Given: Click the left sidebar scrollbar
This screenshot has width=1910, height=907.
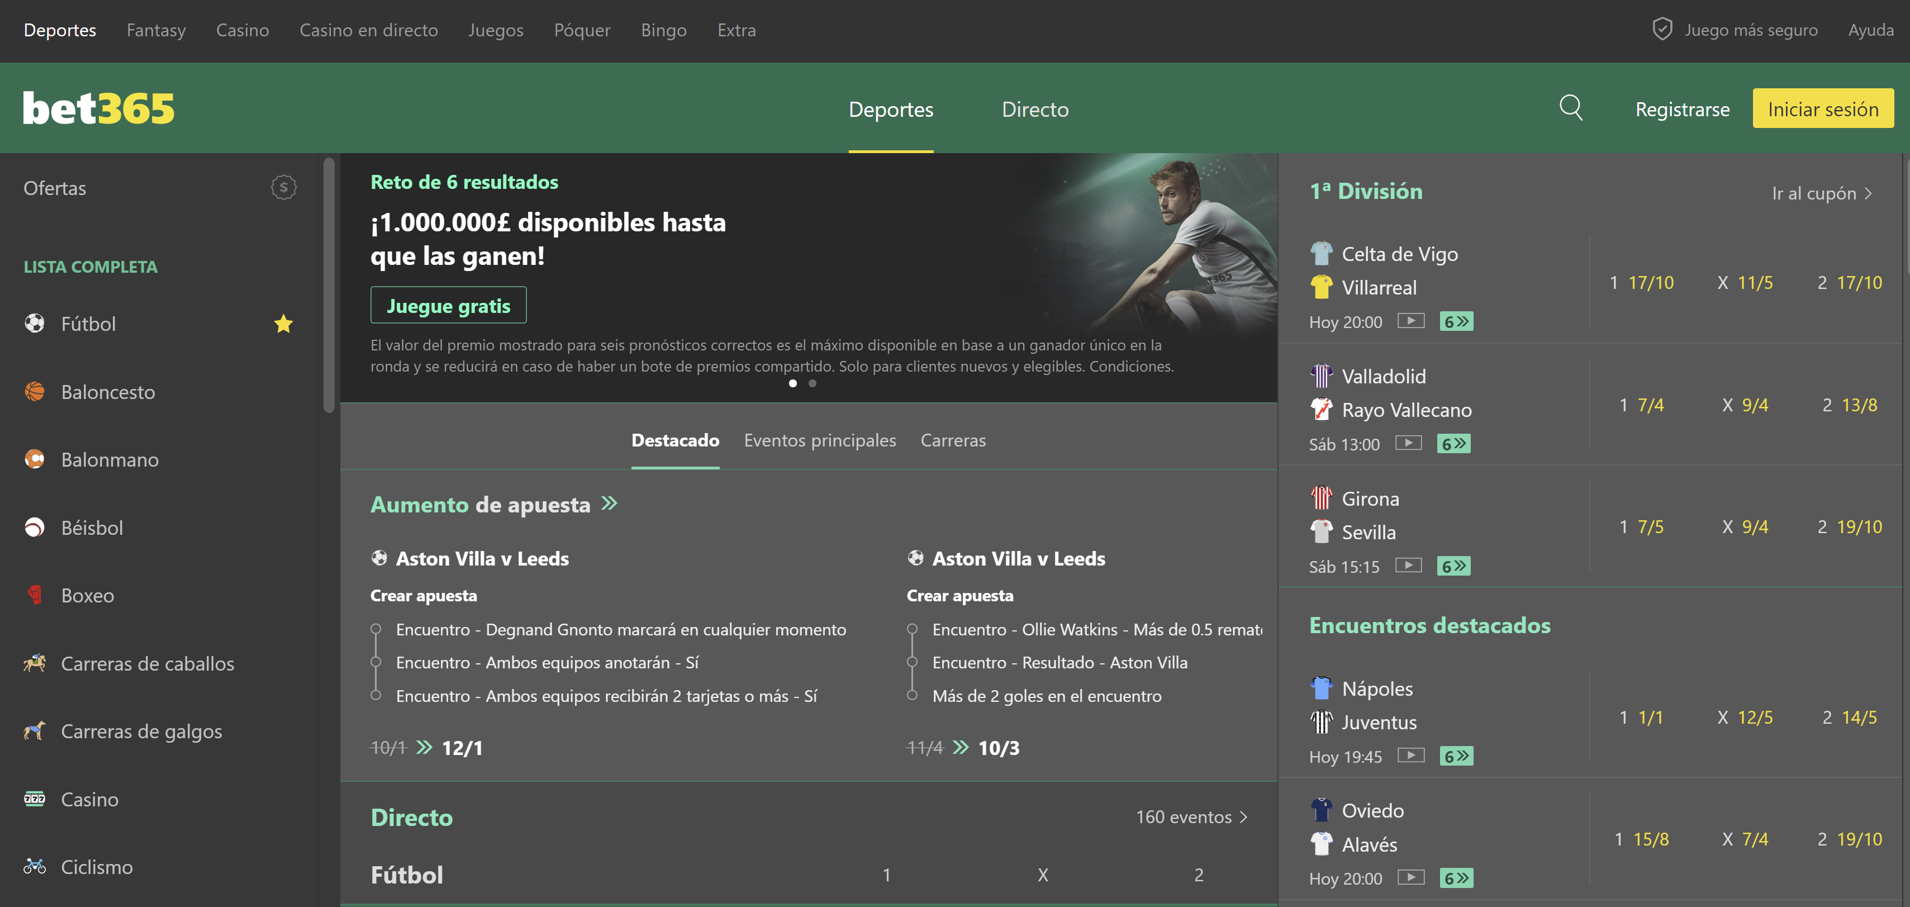Looking at the screenshot, I should [329, 285].
